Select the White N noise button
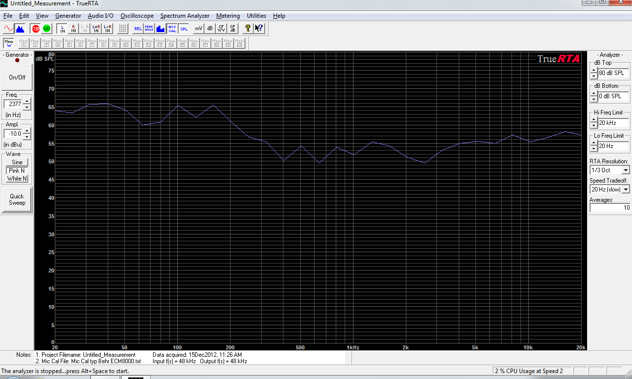This screenshot has width=632, height=379. [17, 178]
